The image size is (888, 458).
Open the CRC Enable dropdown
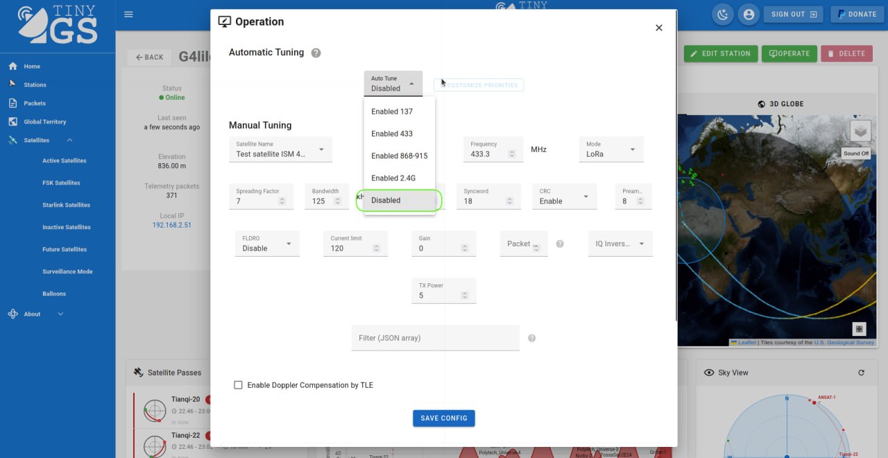(x=565, y=196)
